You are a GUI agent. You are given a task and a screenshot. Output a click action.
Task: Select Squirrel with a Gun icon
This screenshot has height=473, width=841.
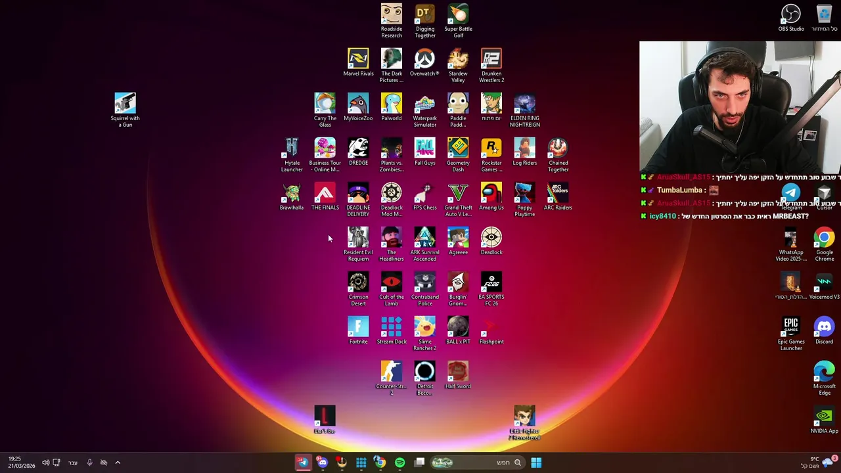[125, 110]
